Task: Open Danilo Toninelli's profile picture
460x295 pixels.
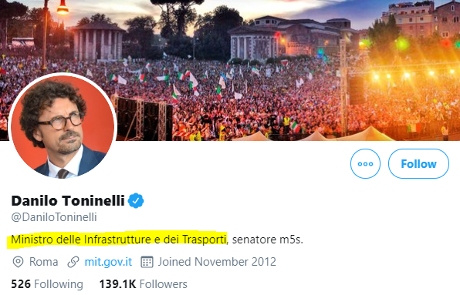Action: coord(63,127)
